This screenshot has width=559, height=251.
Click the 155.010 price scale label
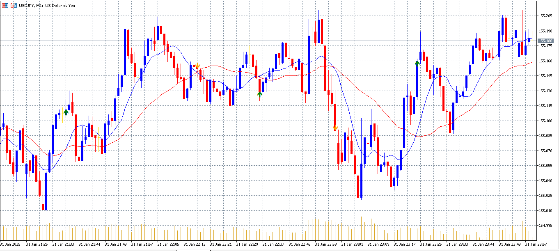tap(545, 211)
